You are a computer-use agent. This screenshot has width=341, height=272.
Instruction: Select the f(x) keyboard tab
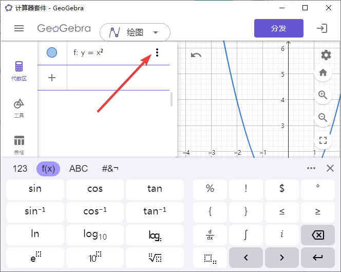click(x=48, y=169)
